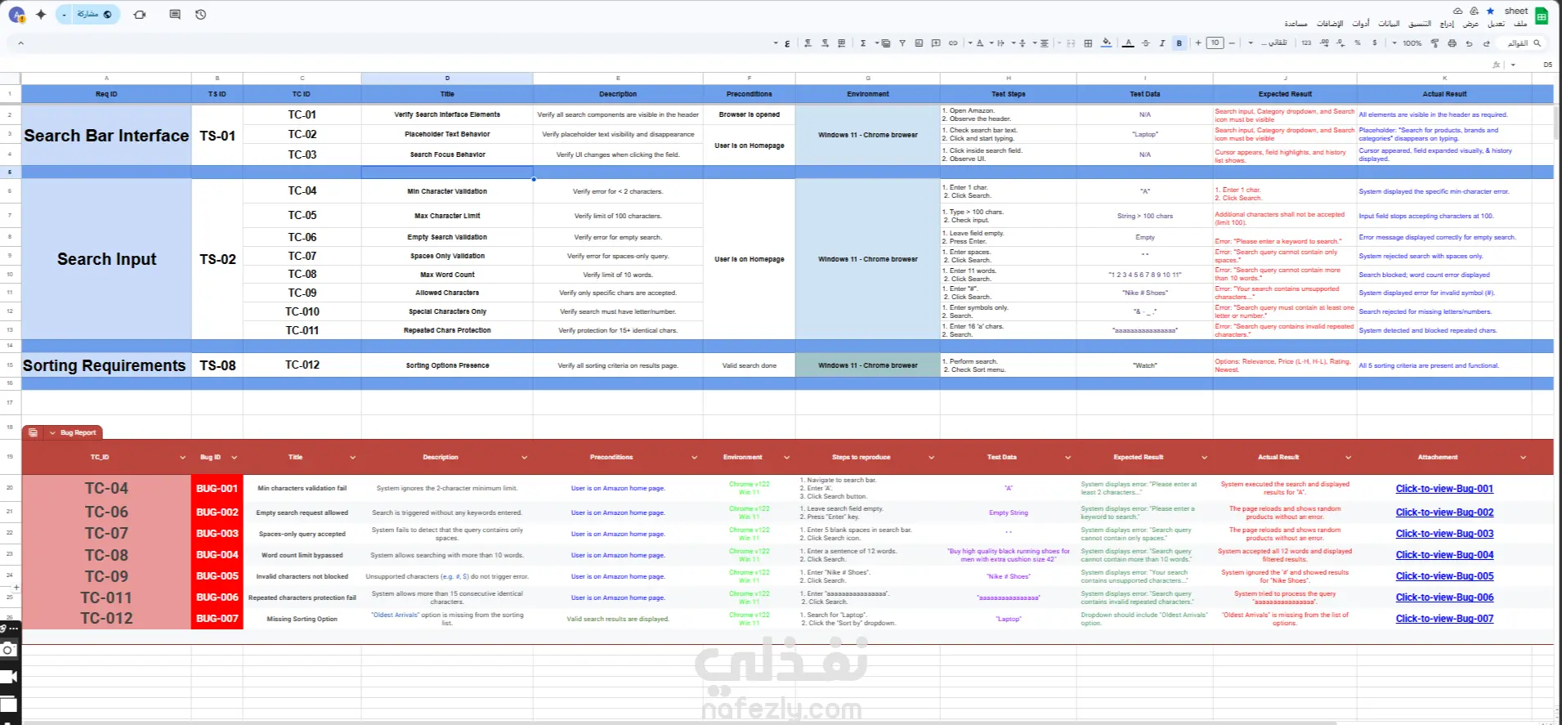Viewport: 1562px width, 725px height.
Task: Launch the Gemini sparkle assistant
Action: pyautogui.click(x=41, y=15)
